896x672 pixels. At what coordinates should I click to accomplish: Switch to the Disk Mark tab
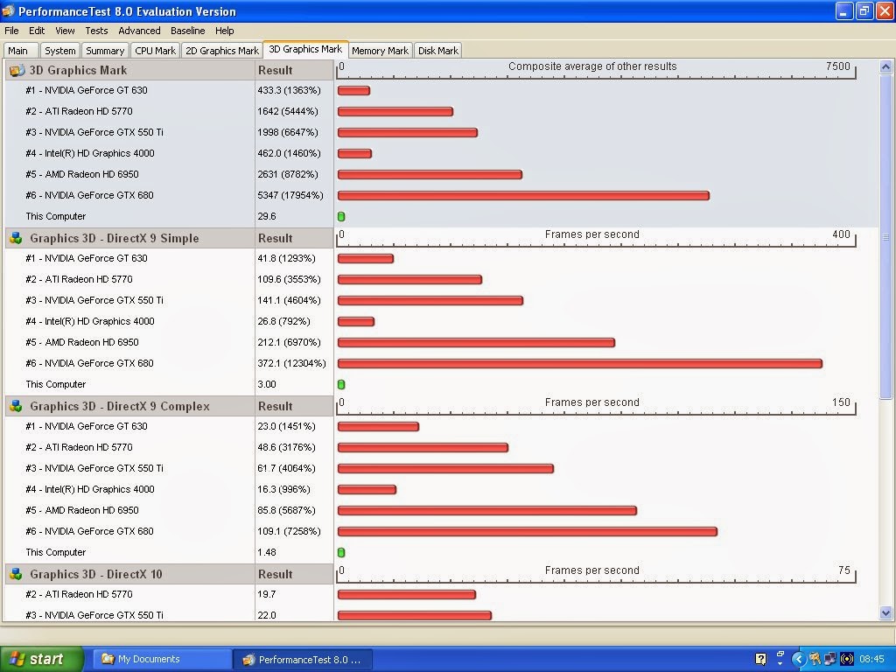[x=437, y=50]
